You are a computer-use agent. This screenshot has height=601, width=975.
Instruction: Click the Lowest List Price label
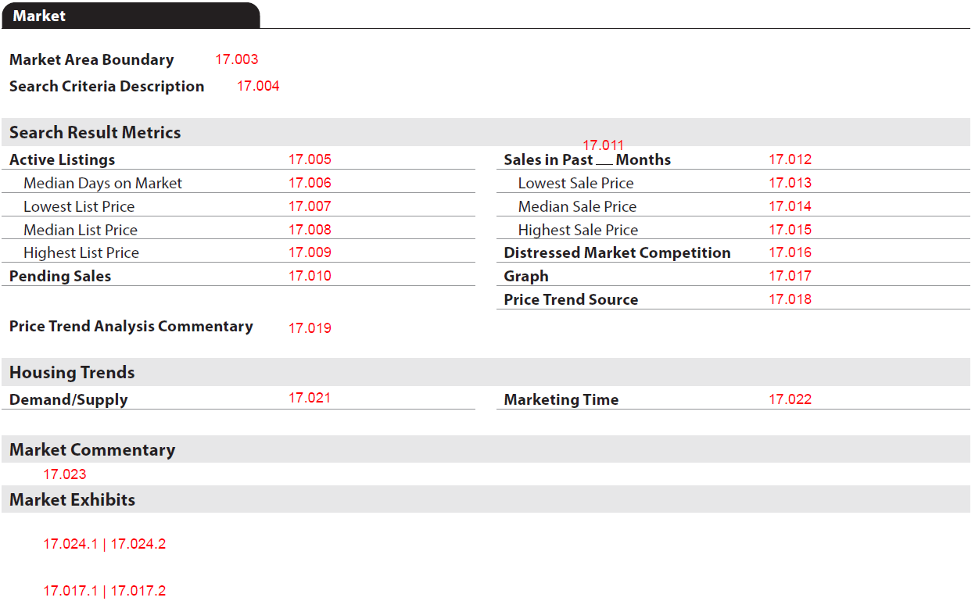pos(79,206)
